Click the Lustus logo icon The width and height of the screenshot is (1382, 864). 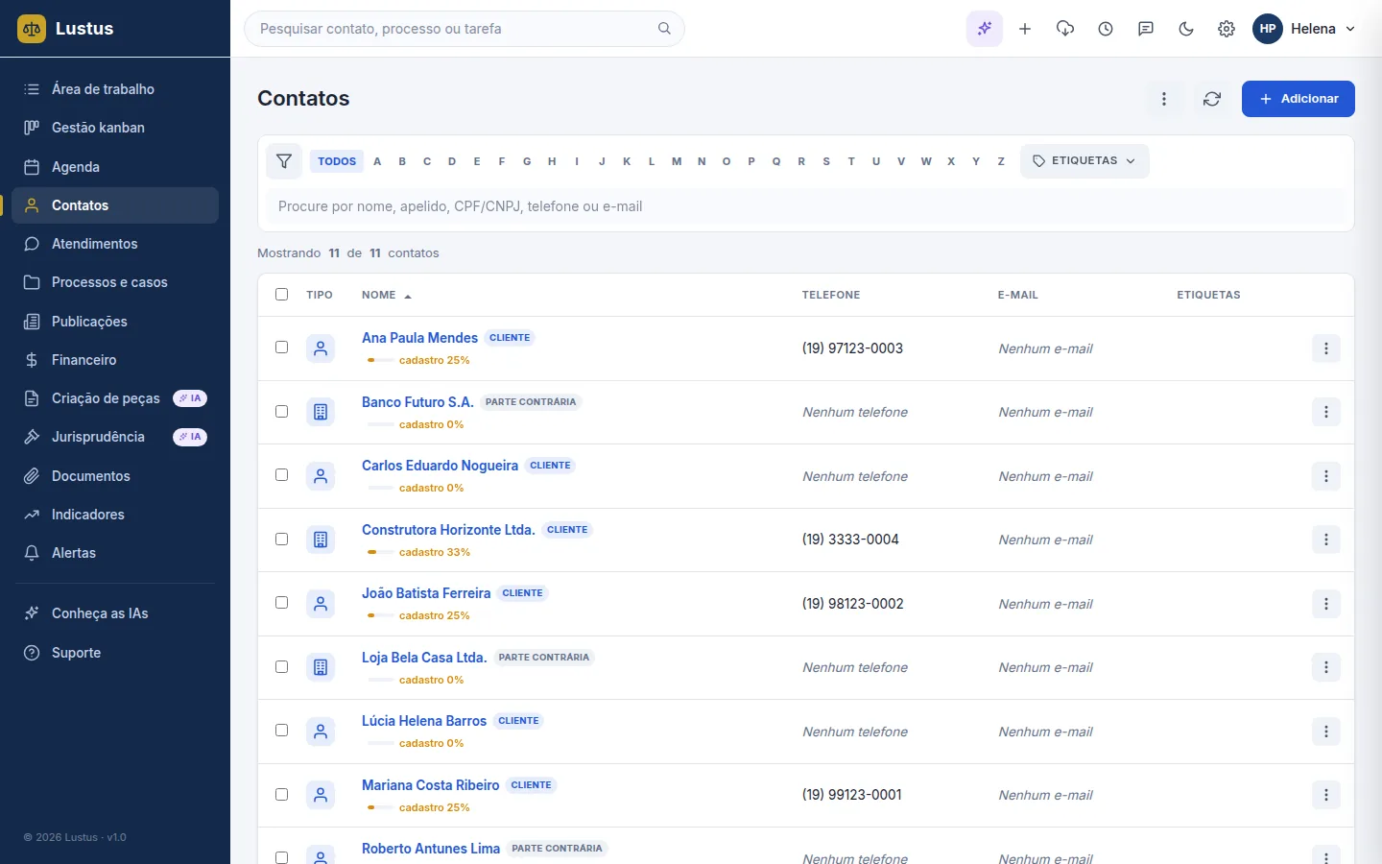coord(32,29)
